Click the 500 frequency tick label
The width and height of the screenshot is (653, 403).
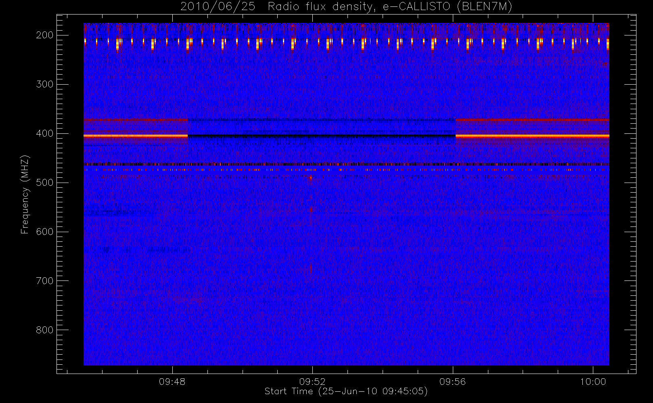[x=45, y=183]
